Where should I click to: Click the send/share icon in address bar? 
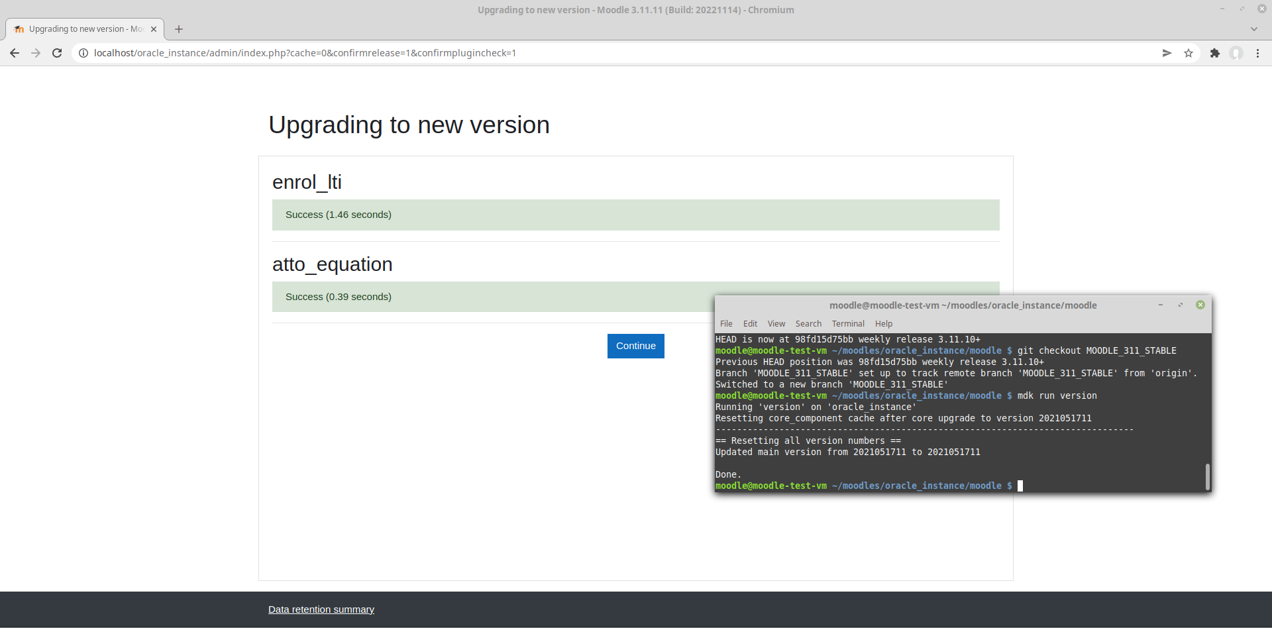(1167, 53)
